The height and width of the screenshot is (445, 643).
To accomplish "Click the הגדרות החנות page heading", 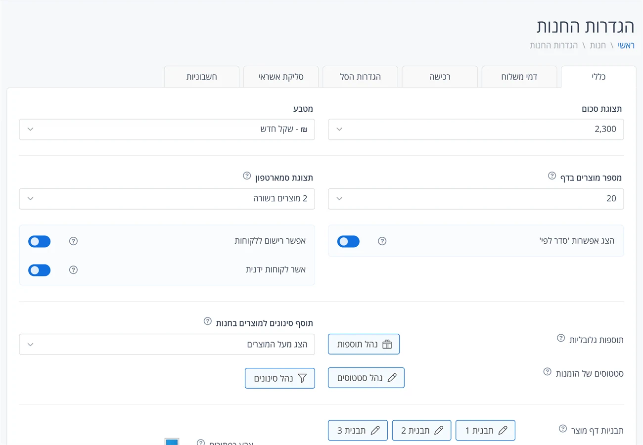I will (586, 26).
